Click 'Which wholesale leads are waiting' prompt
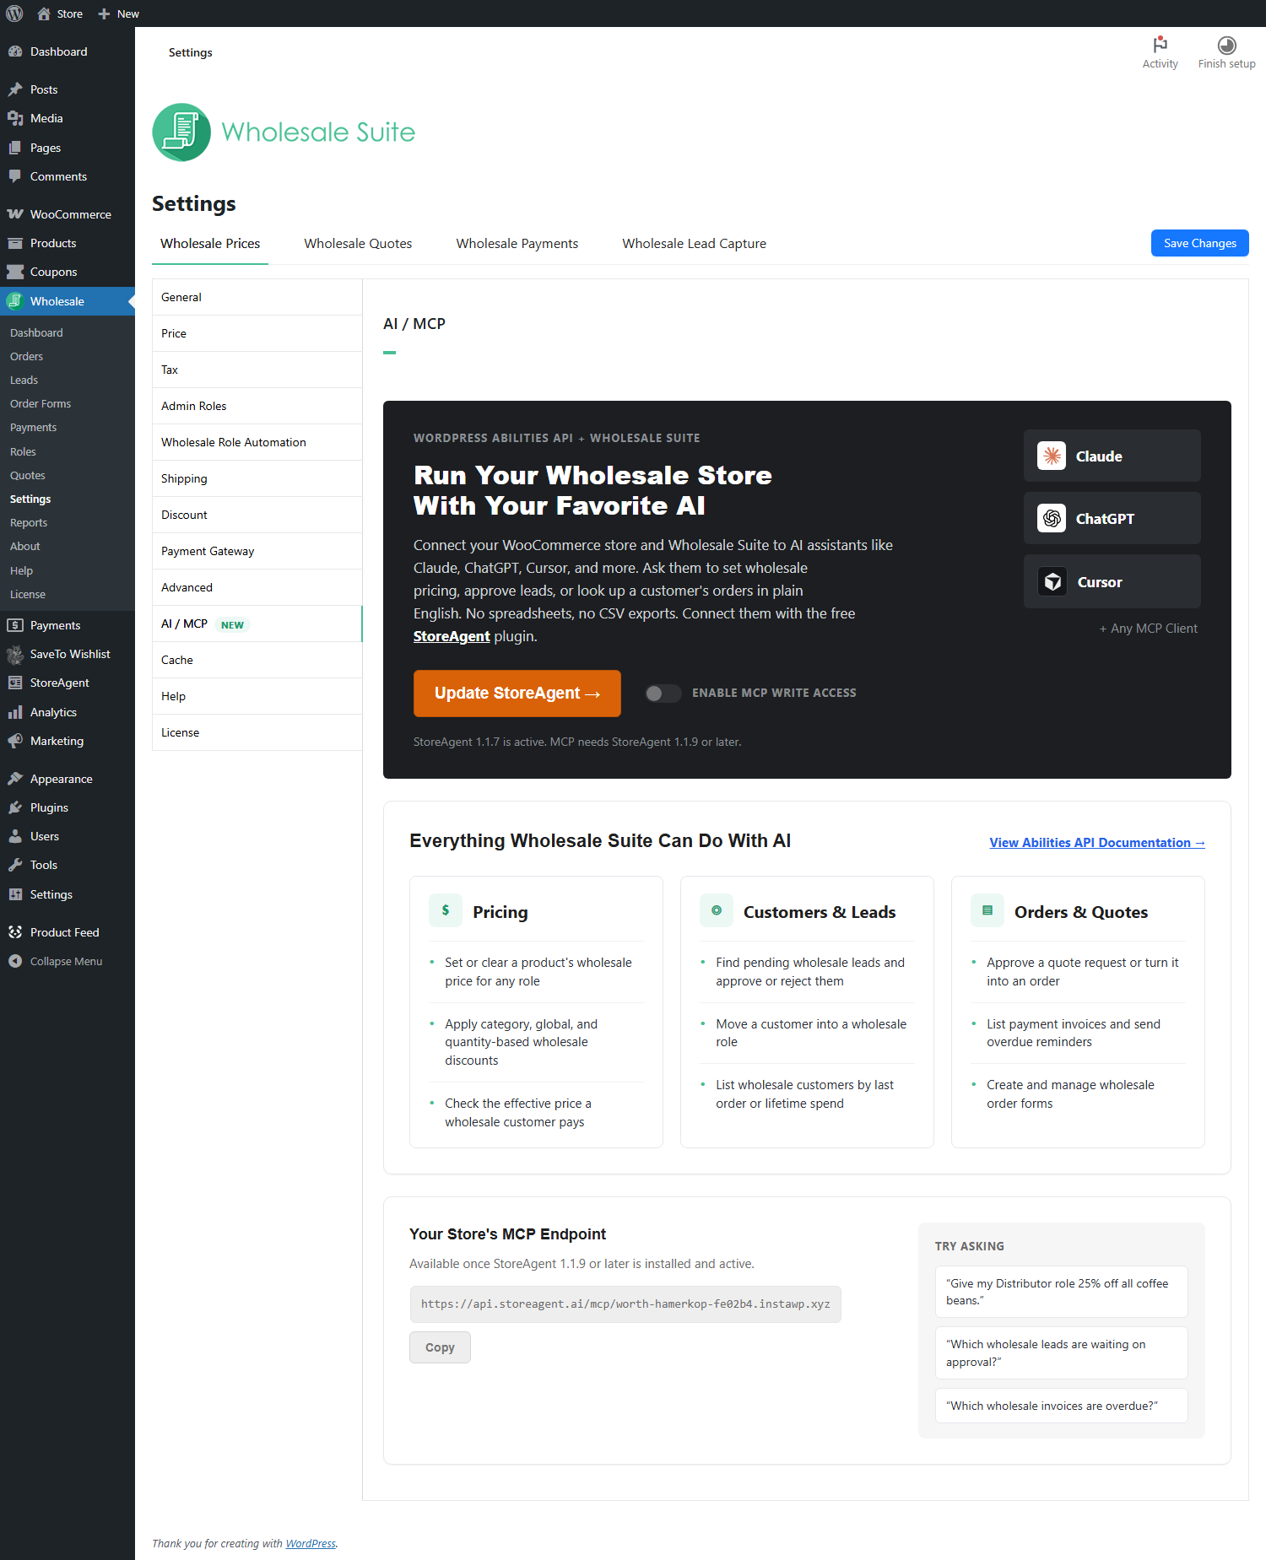Viewport: 1266px width, 1560px height. click(x=1061, y=1353)
